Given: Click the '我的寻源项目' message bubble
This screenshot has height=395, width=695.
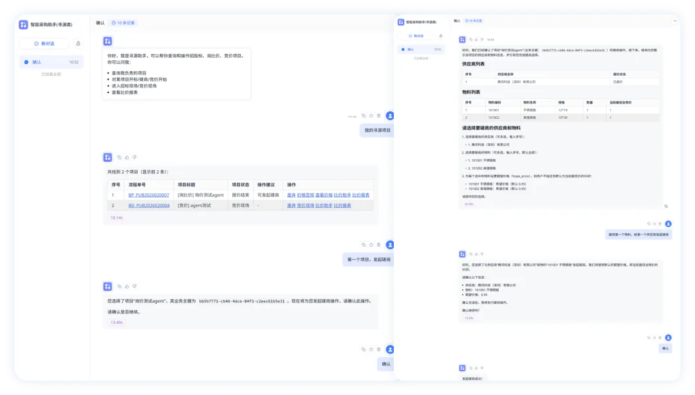Looking at the screenshot, I should 376,130.
